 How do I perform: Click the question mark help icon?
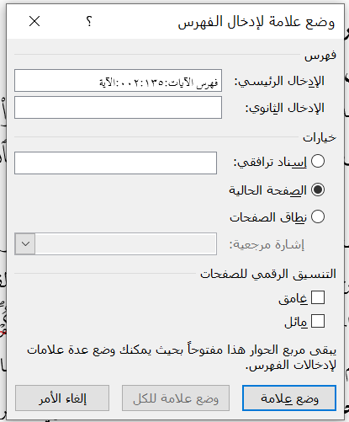pos(89,21)
